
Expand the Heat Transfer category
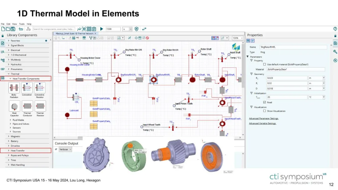(x=9, y=151)
